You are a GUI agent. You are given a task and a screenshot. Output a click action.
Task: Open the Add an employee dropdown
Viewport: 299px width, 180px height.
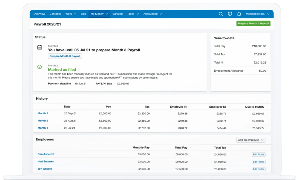[251, 140]
